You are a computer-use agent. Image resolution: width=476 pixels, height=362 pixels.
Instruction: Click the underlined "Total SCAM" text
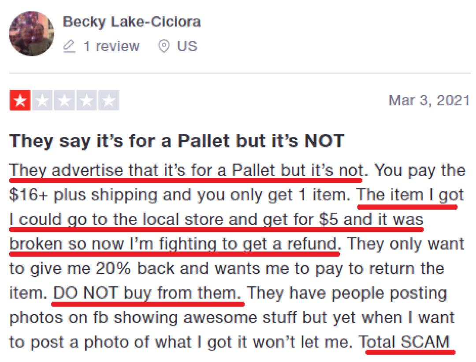[x=408, y=342]
